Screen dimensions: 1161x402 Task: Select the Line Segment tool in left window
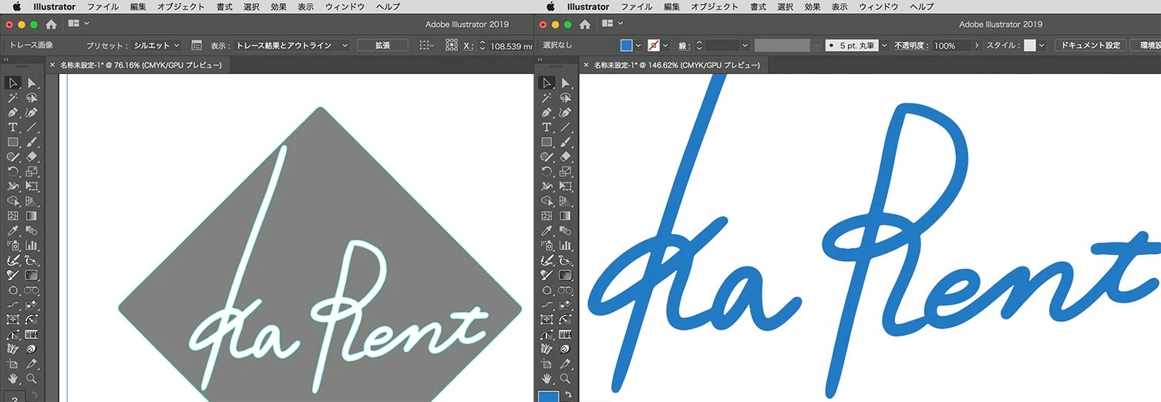pos(32,127)
